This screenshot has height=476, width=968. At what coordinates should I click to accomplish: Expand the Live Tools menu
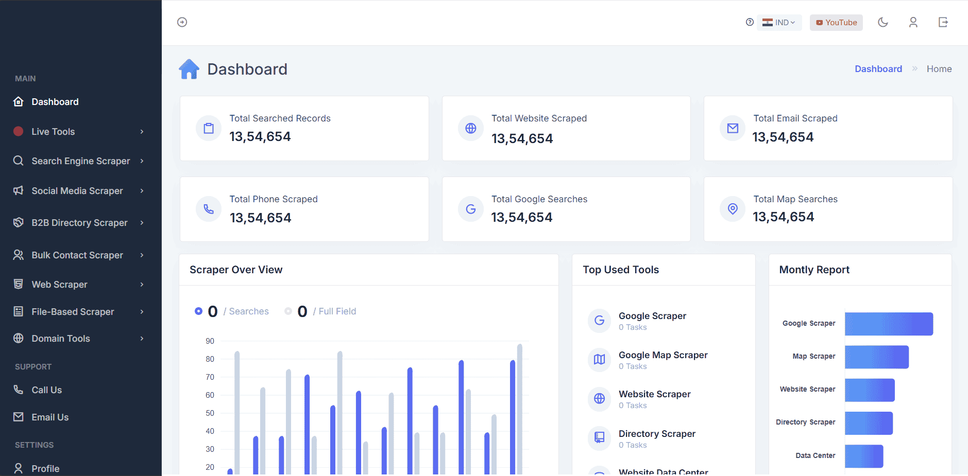53,131
